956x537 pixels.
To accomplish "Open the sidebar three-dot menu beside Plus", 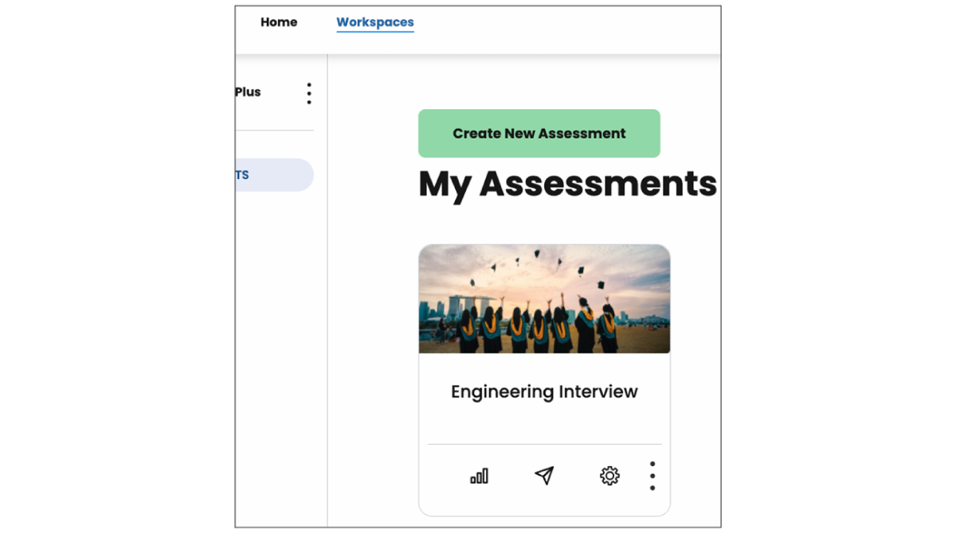I will tap(309, 93).
